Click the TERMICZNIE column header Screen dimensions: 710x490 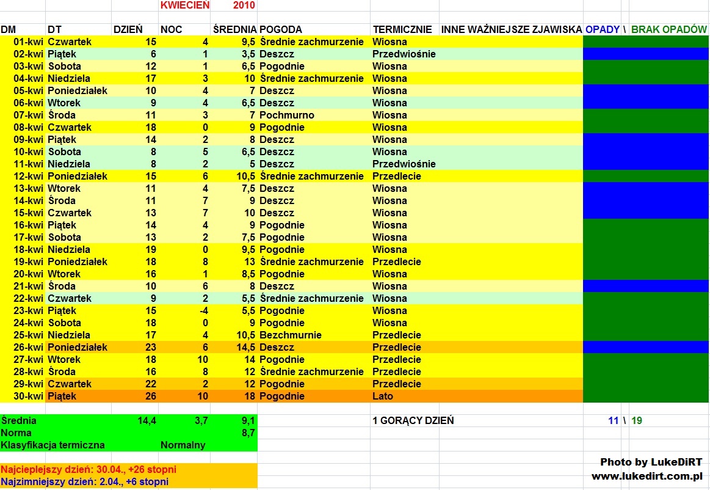tap(402, 29)
